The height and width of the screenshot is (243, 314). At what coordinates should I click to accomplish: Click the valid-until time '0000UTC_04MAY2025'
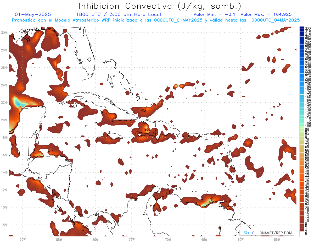coord(275,20)
